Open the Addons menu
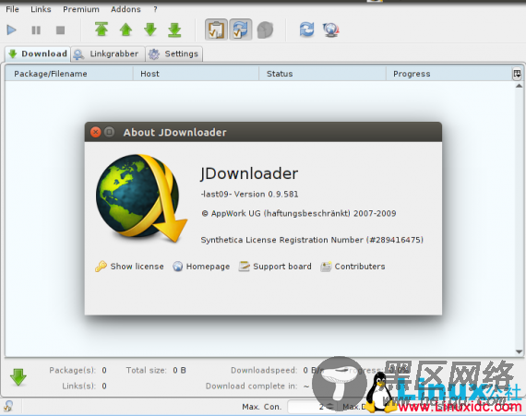526x416 pixels. [126, 9]
